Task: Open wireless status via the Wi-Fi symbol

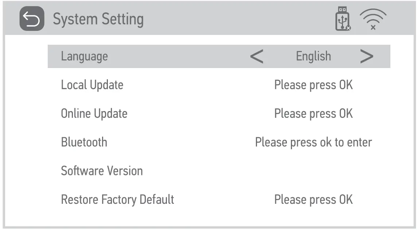Action: point(373,18)
